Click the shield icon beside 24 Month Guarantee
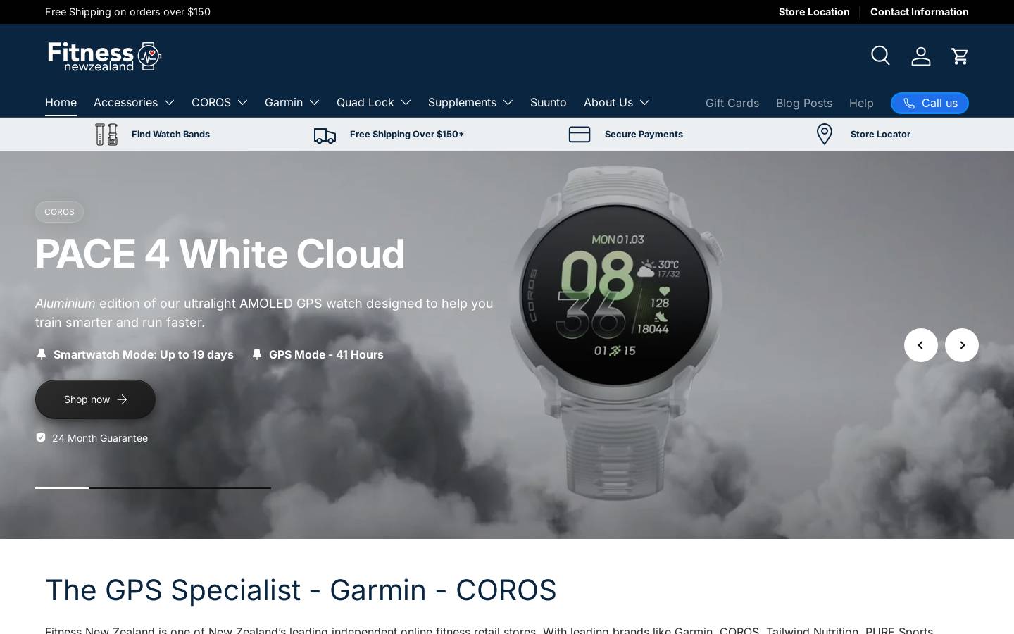Viewport: 1014px width, 634px height. 41,437
